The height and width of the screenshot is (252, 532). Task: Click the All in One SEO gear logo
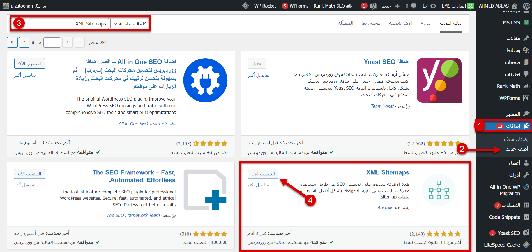pos(205,80)
